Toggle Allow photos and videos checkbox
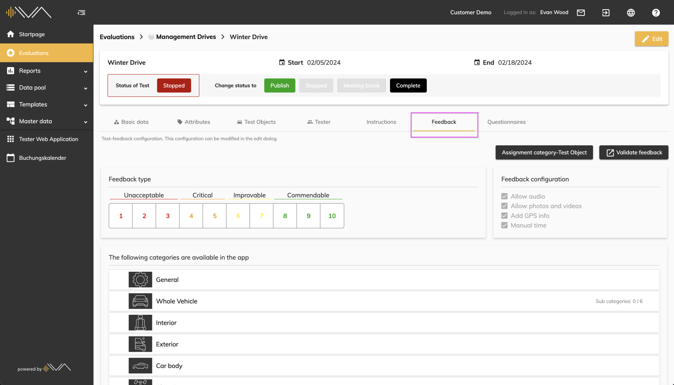Viewport: 674px width, 385px height. tap(504, 206)
